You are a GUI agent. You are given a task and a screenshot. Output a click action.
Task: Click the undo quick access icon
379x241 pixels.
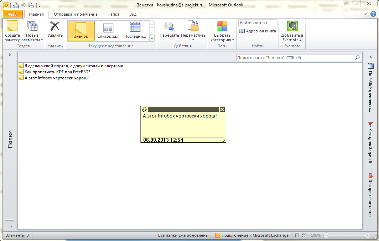point(24,5)
